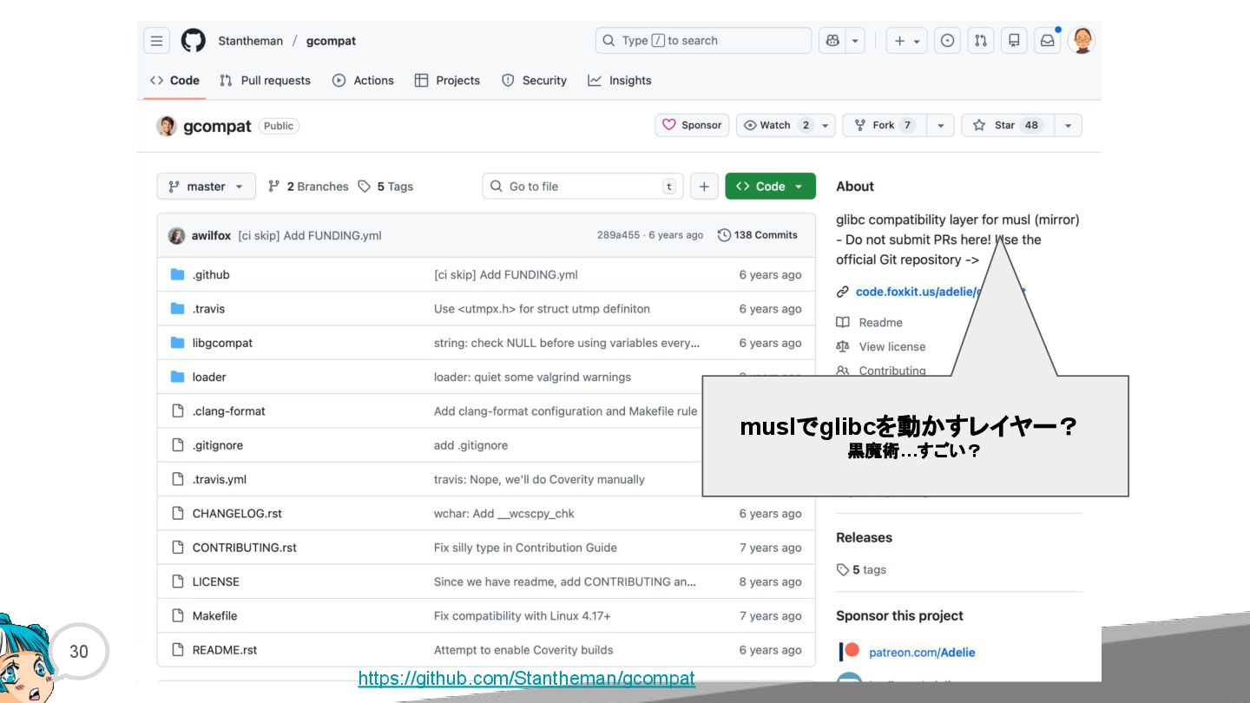Screen dimensions: 1250x703
Task: Expand the Watch options dropdown arrow
Action: [x=826, y=125]
